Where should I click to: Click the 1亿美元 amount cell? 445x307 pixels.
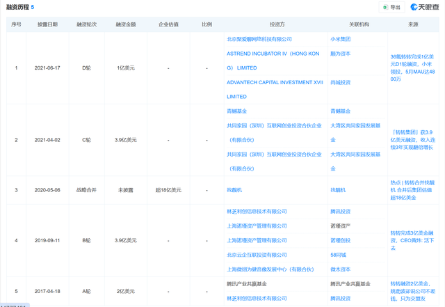click(126, 68)
